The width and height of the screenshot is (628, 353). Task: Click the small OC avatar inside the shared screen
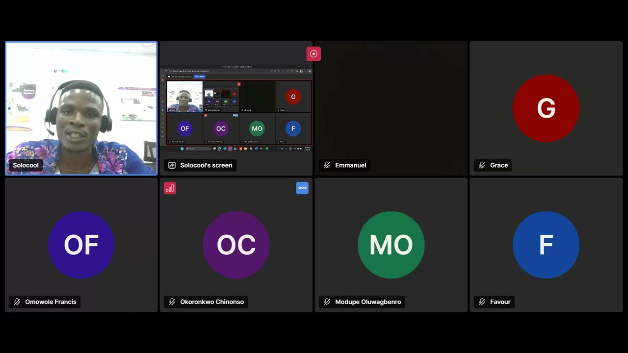(221, 128)
